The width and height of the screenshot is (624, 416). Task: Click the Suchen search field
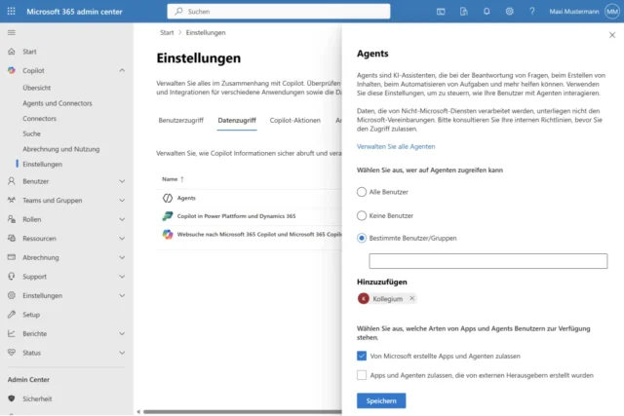tap(279, 12)
